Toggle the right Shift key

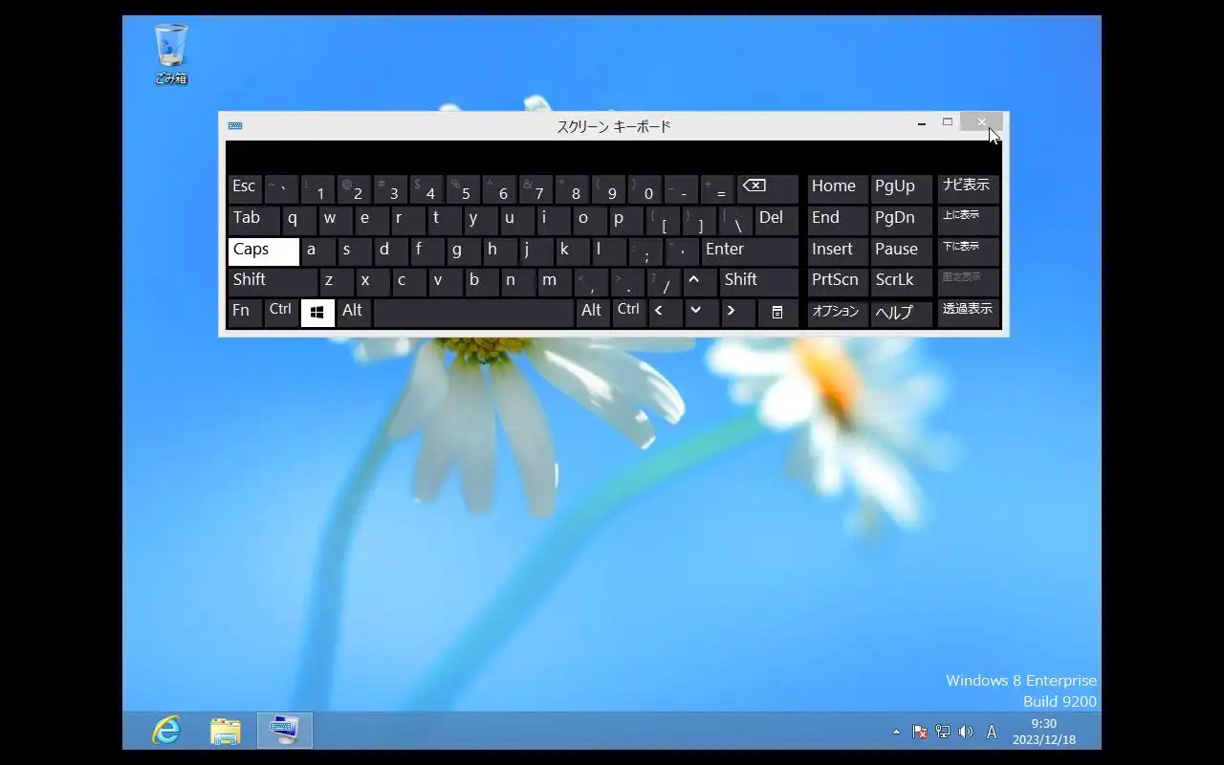(759, 281)
